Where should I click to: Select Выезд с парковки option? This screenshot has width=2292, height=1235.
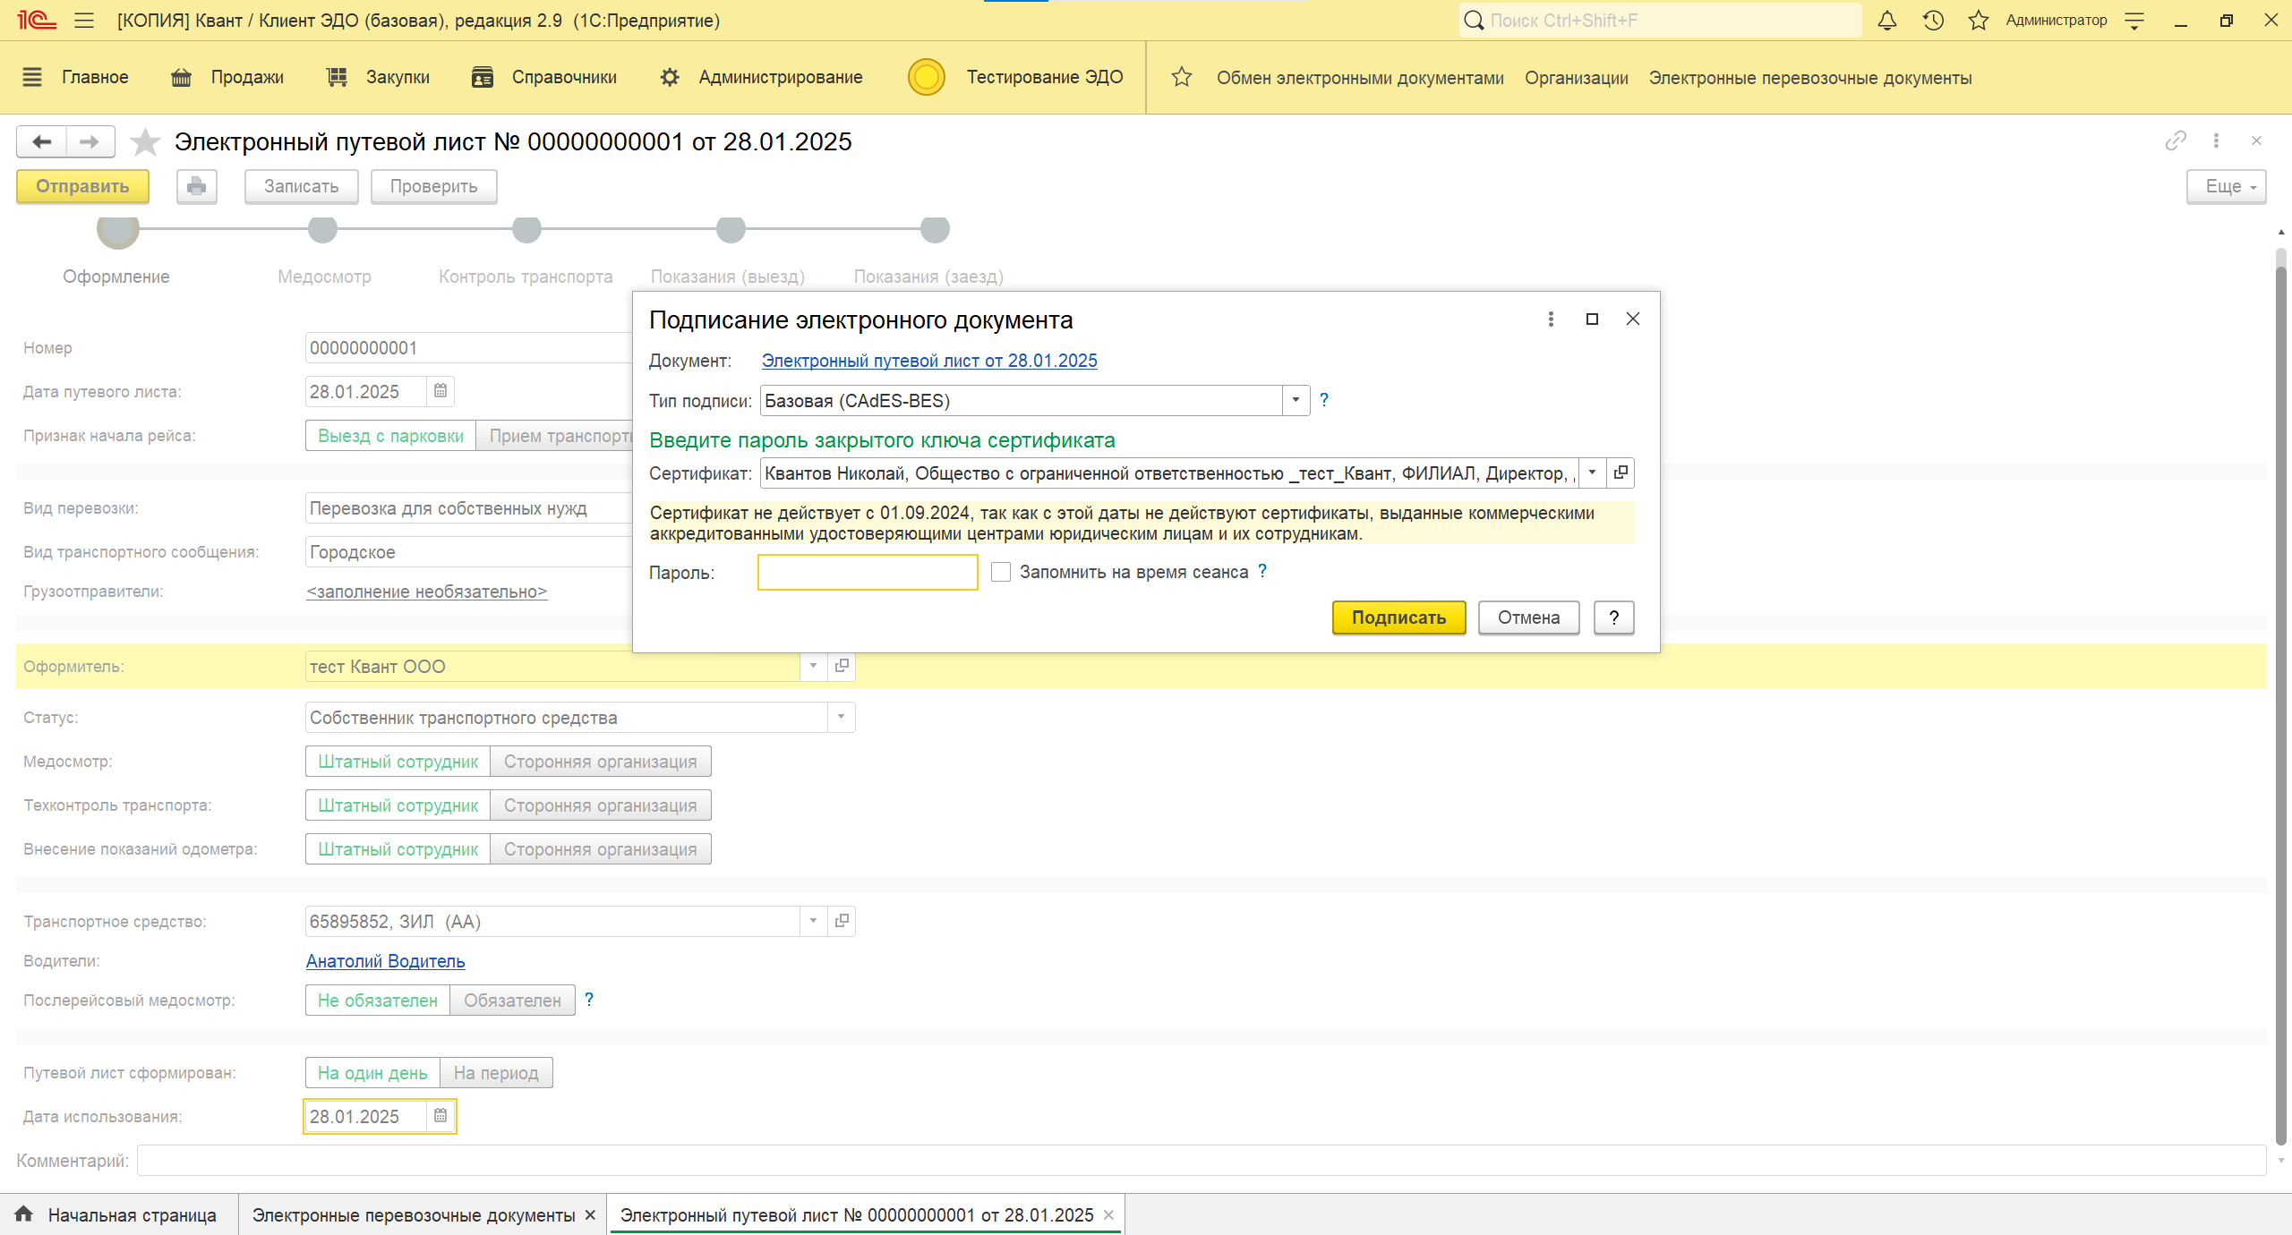tap(390, 436)
